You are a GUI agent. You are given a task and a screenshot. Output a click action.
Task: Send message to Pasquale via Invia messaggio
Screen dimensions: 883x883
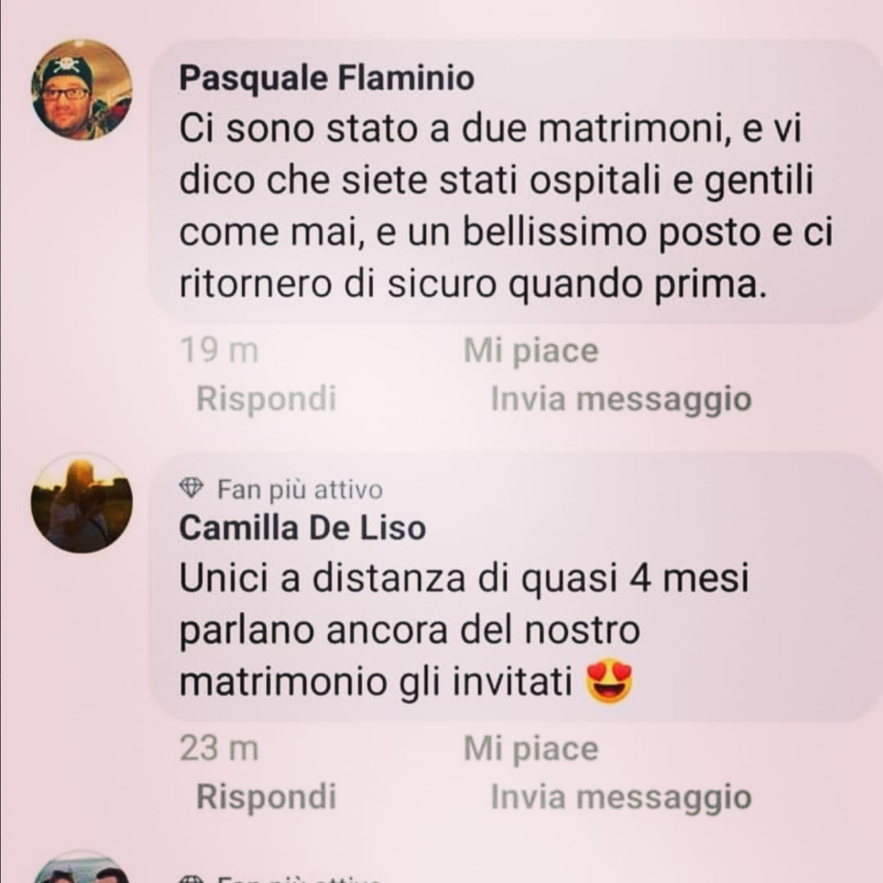coord(621,399)
